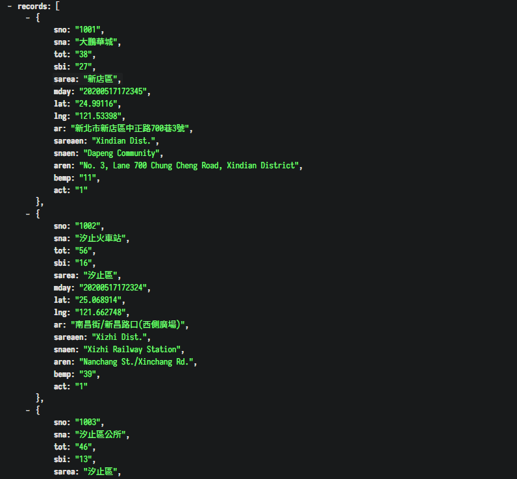Click the ar value 南昌街/新昌路口(西側廣場)
The width and height of the screenshot is (517, 479).
[127, 324]
